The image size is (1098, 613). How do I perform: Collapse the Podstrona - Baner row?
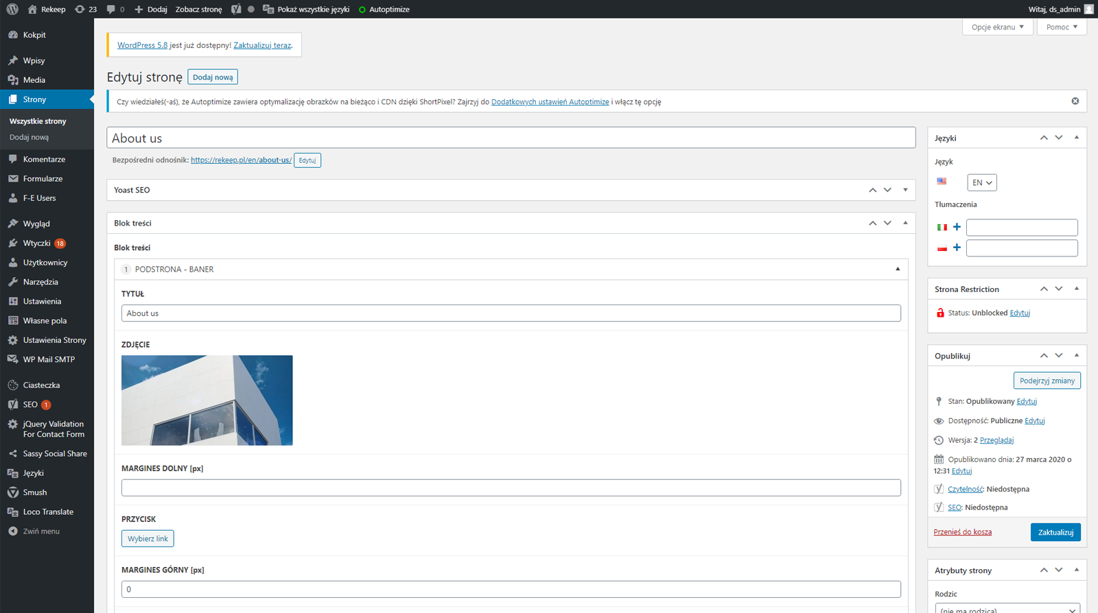[897, 269]
